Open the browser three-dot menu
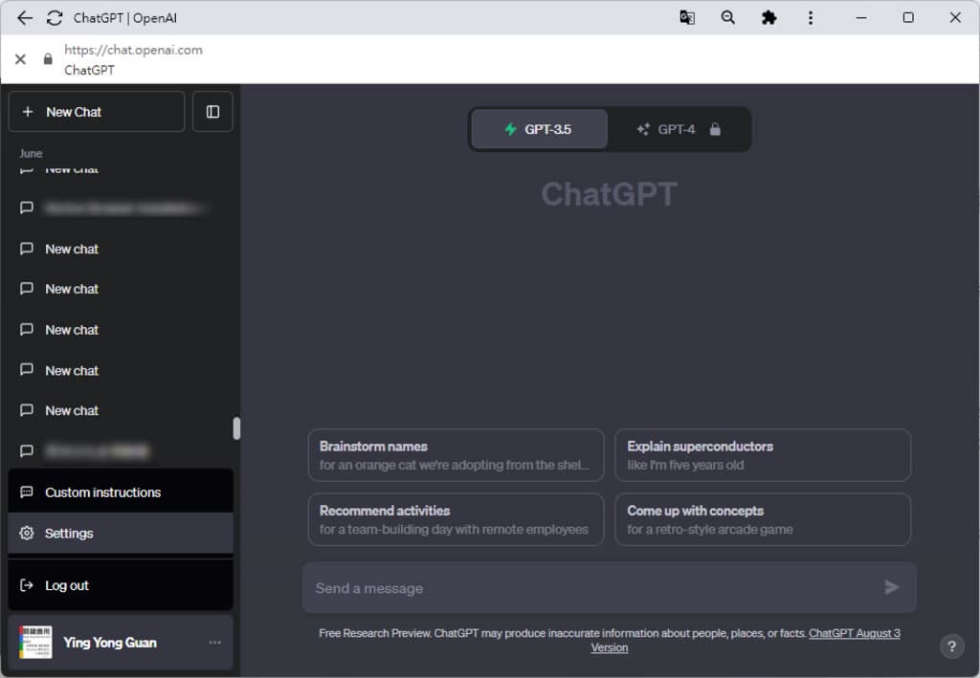 (x=811, y=17)
